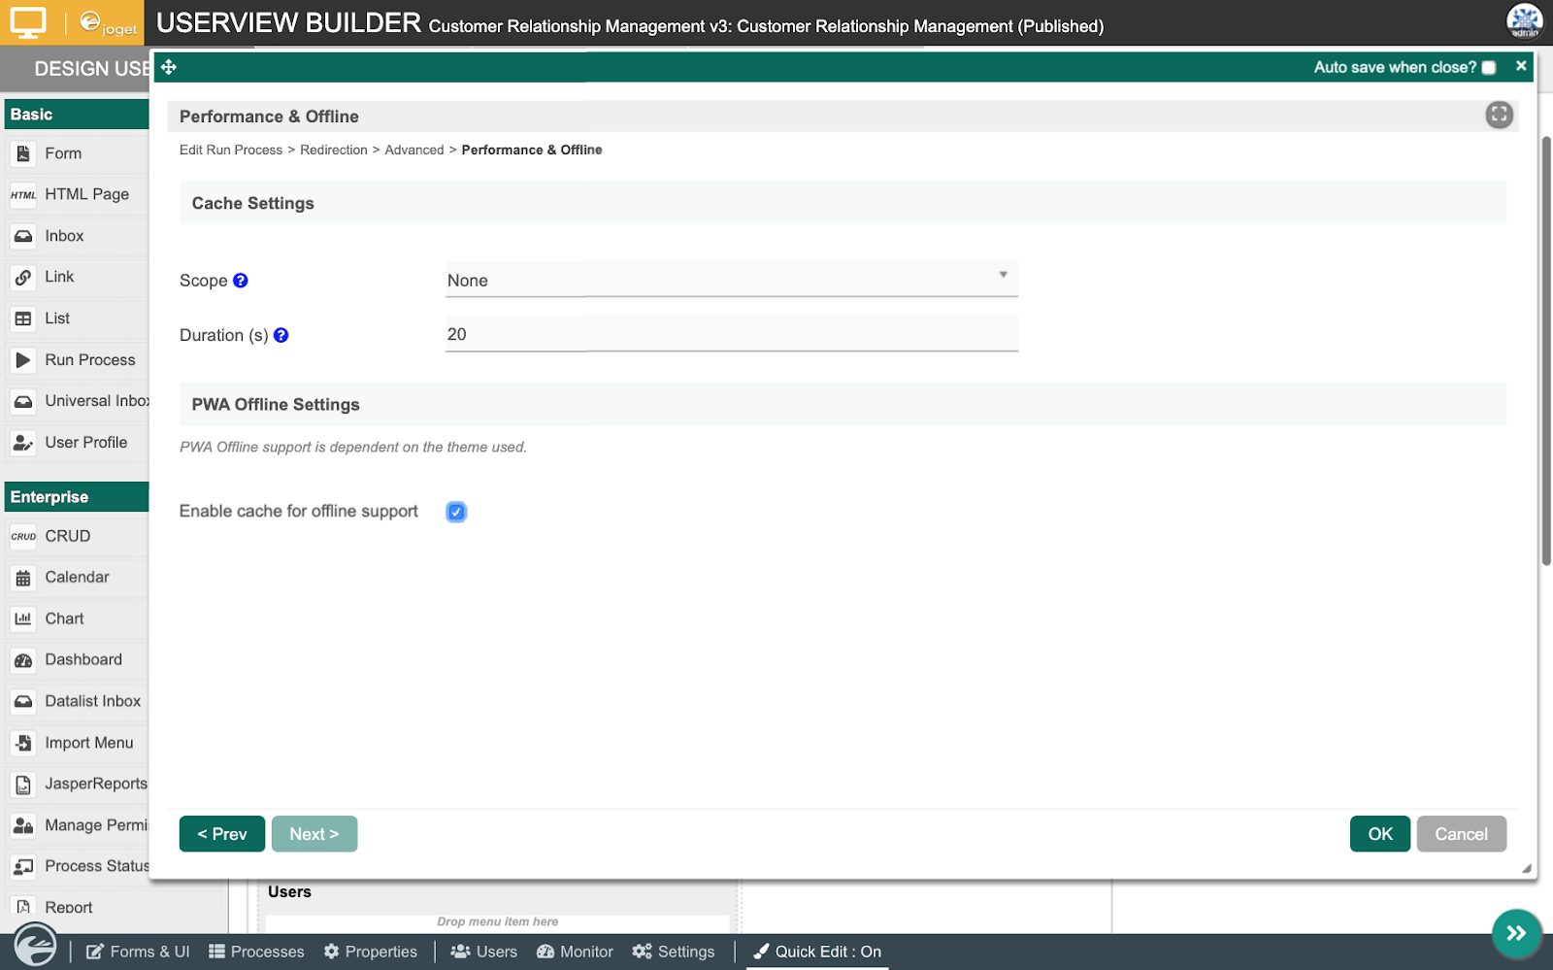Viewport: 1553px width, 970px height.
Task: Open the admin user avatar
Action: coord(1524,21)
